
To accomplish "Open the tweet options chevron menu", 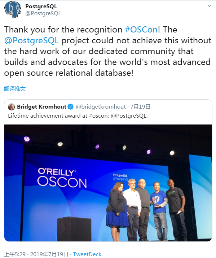I will coord(210,6).
